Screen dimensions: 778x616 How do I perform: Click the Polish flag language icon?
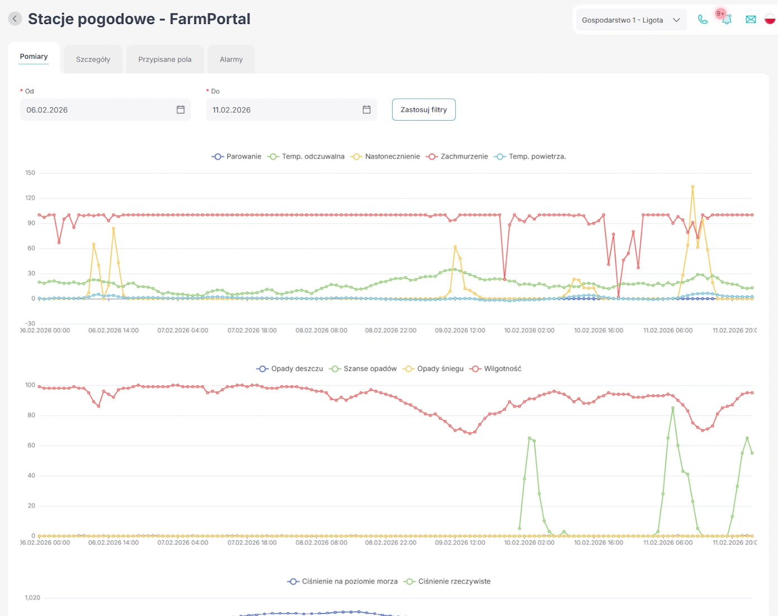point(770,20)
